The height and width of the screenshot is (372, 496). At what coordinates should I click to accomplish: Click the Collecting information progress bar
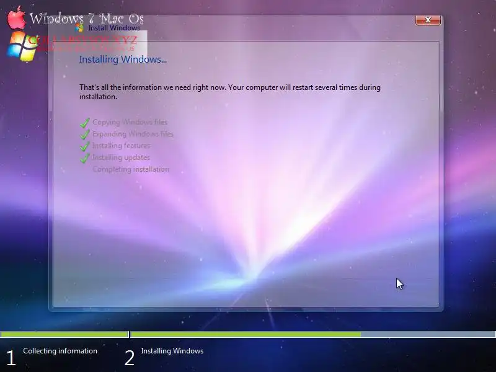[64, 334]
